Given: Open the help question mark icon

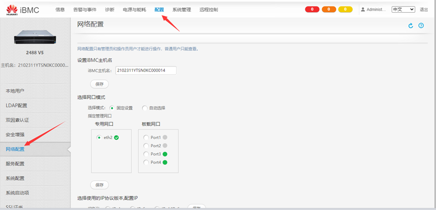Looking at the screenshot, I should point(421,26).
